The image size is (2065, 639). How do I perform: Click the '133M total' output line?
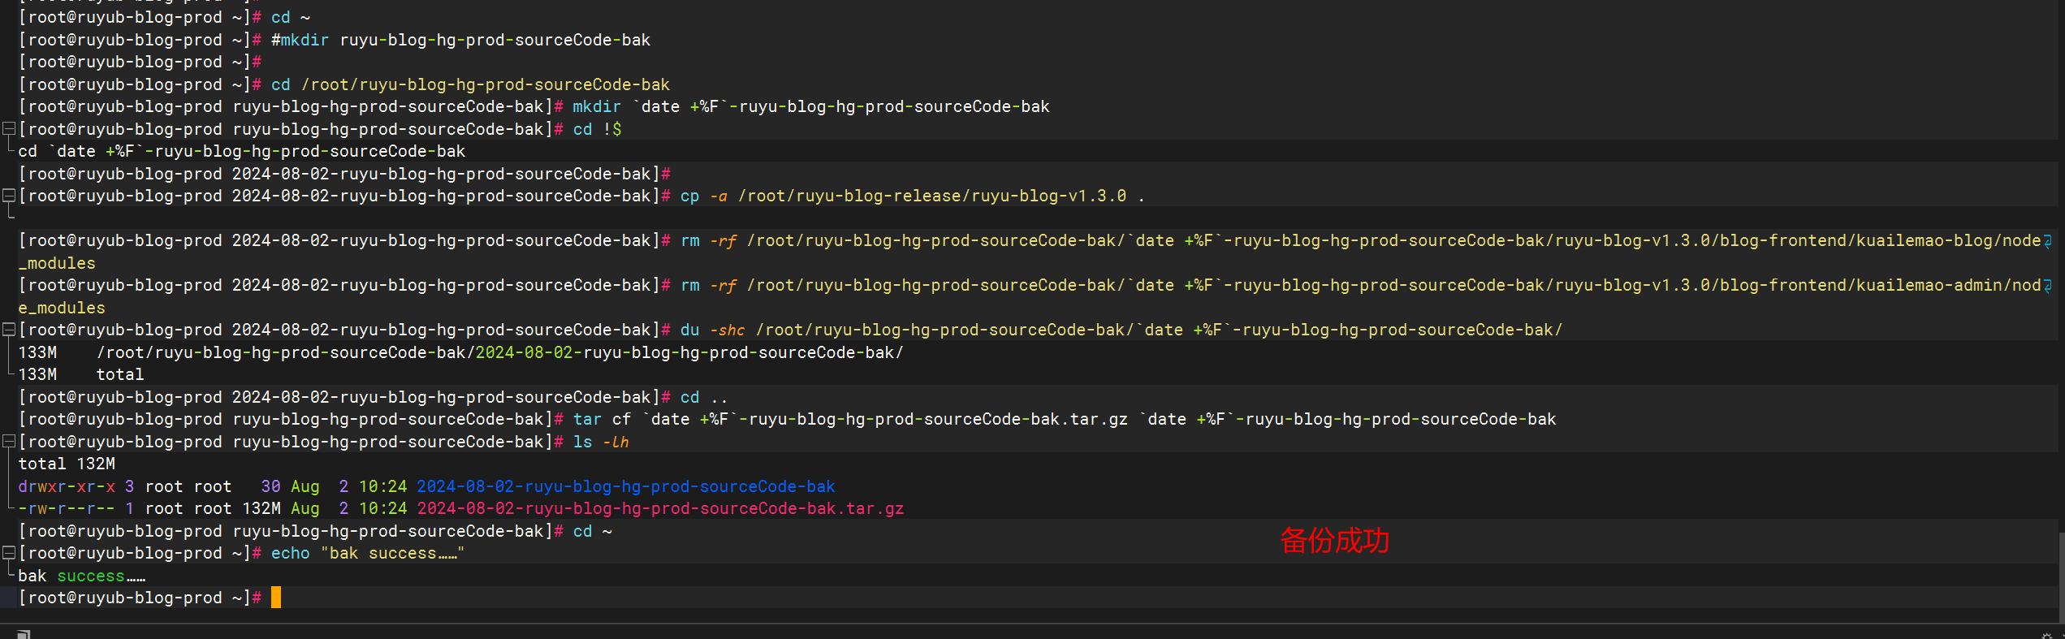81,374
